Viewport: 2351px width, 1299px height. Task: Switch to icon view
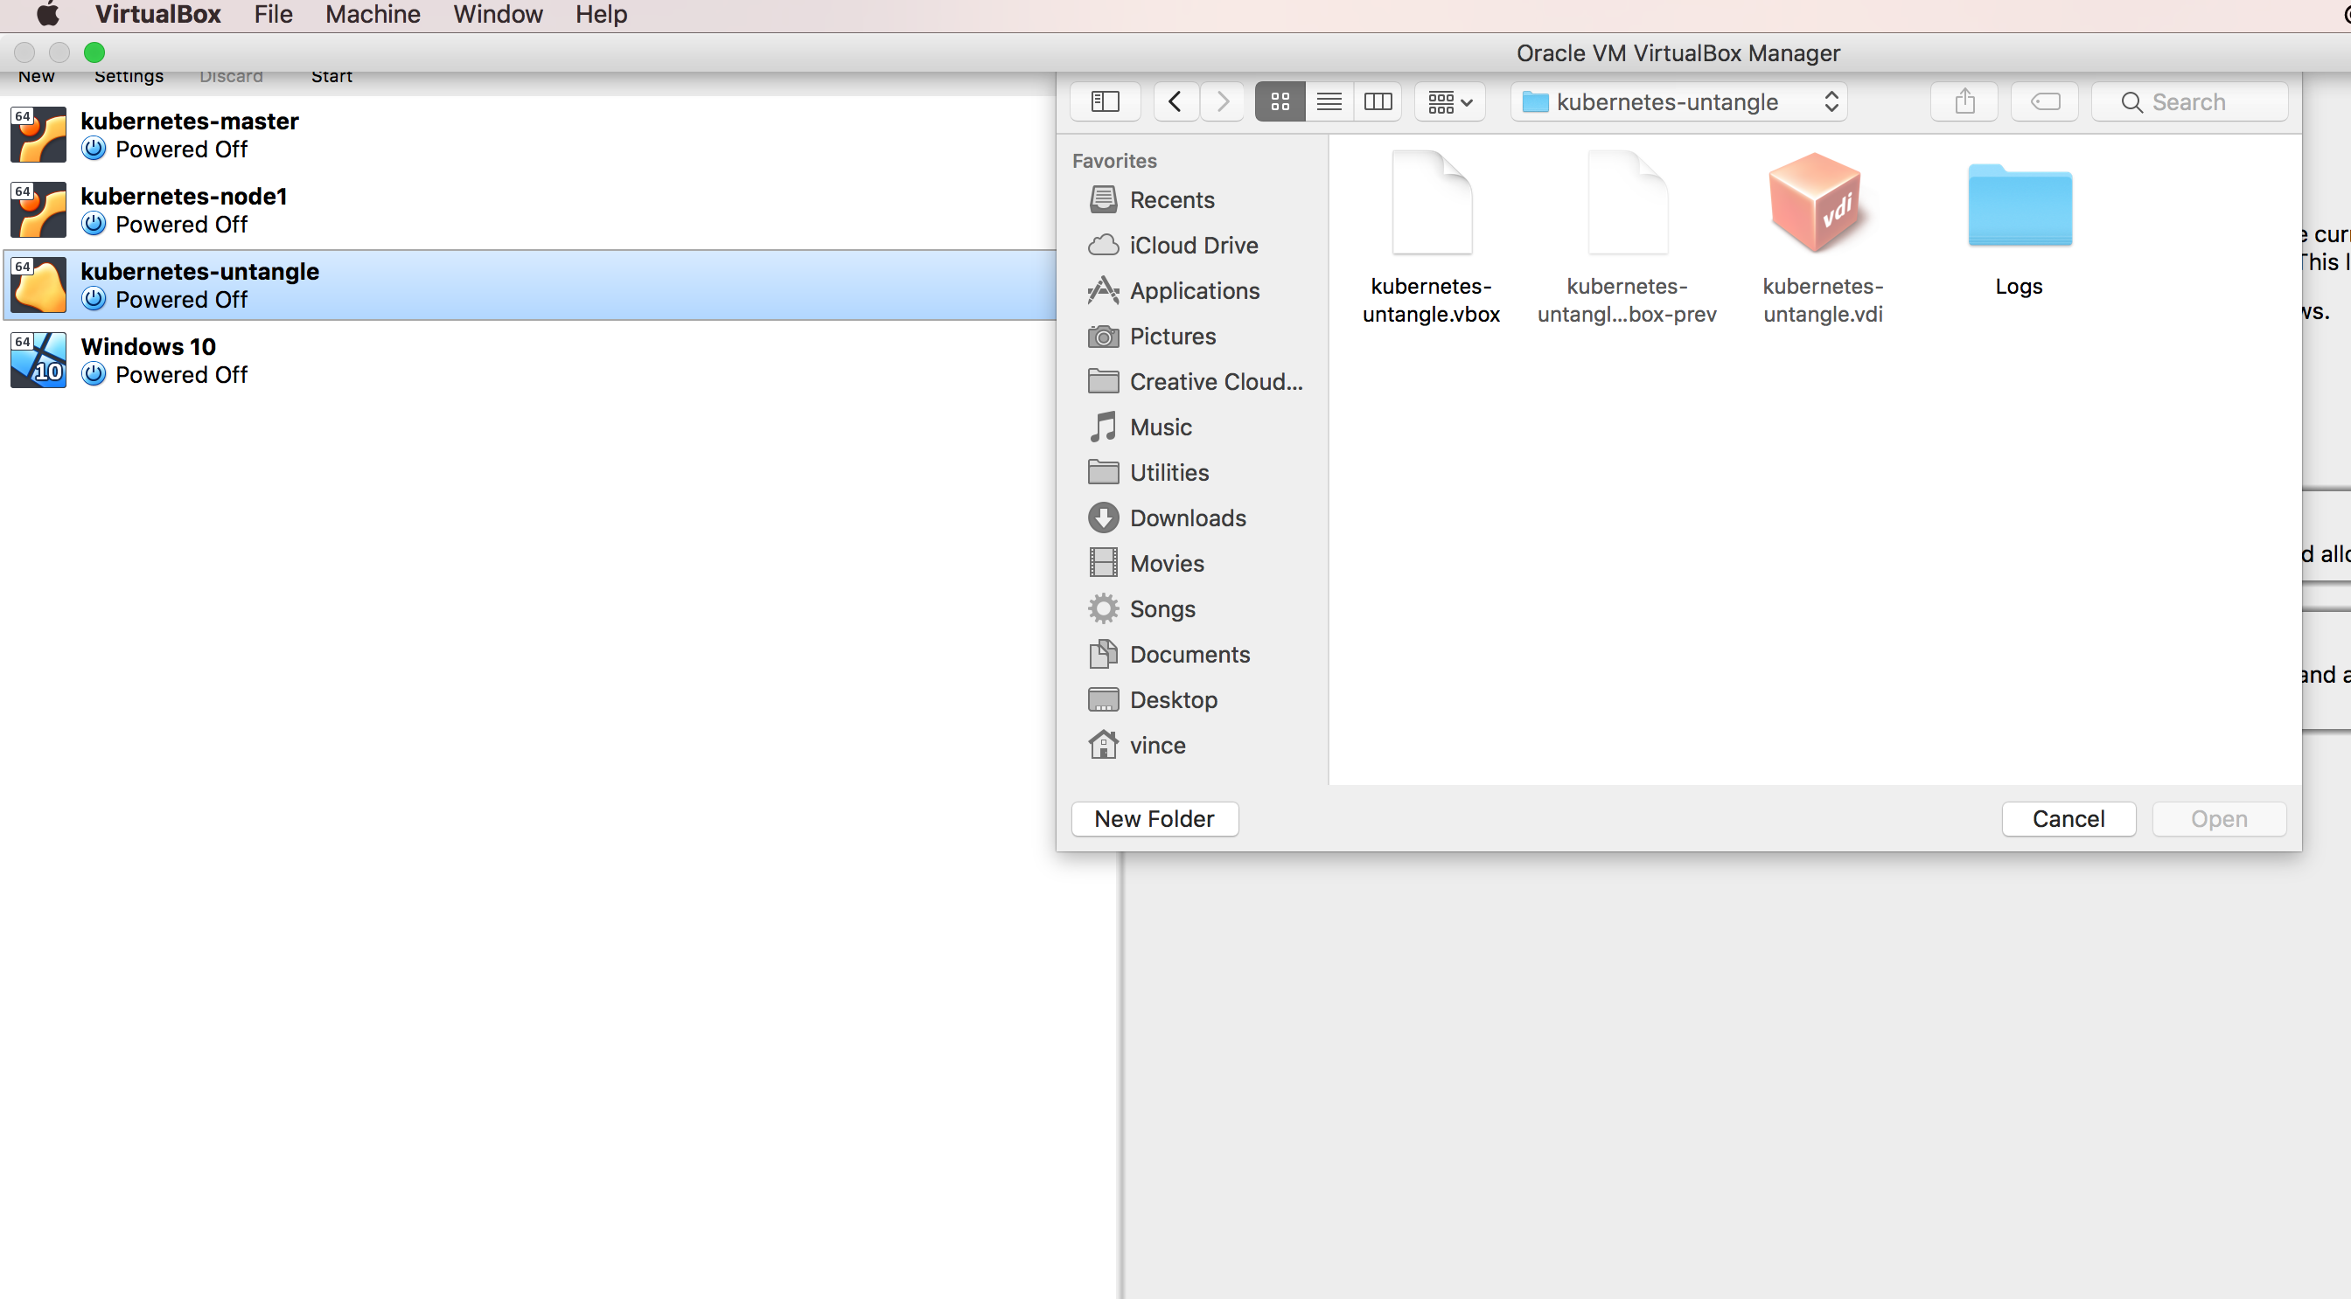point(1280,101)
